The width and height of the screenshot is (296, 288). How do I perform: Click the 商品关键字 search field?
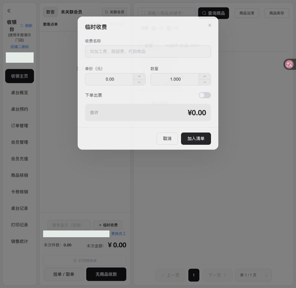tap(167, 13)
